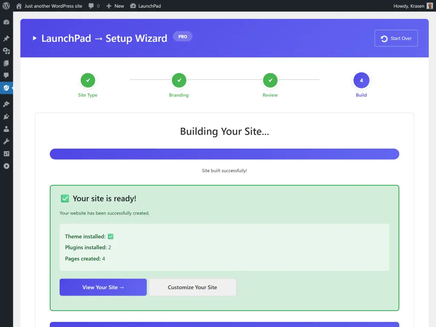Open the Pages sidebar icon

6,63
